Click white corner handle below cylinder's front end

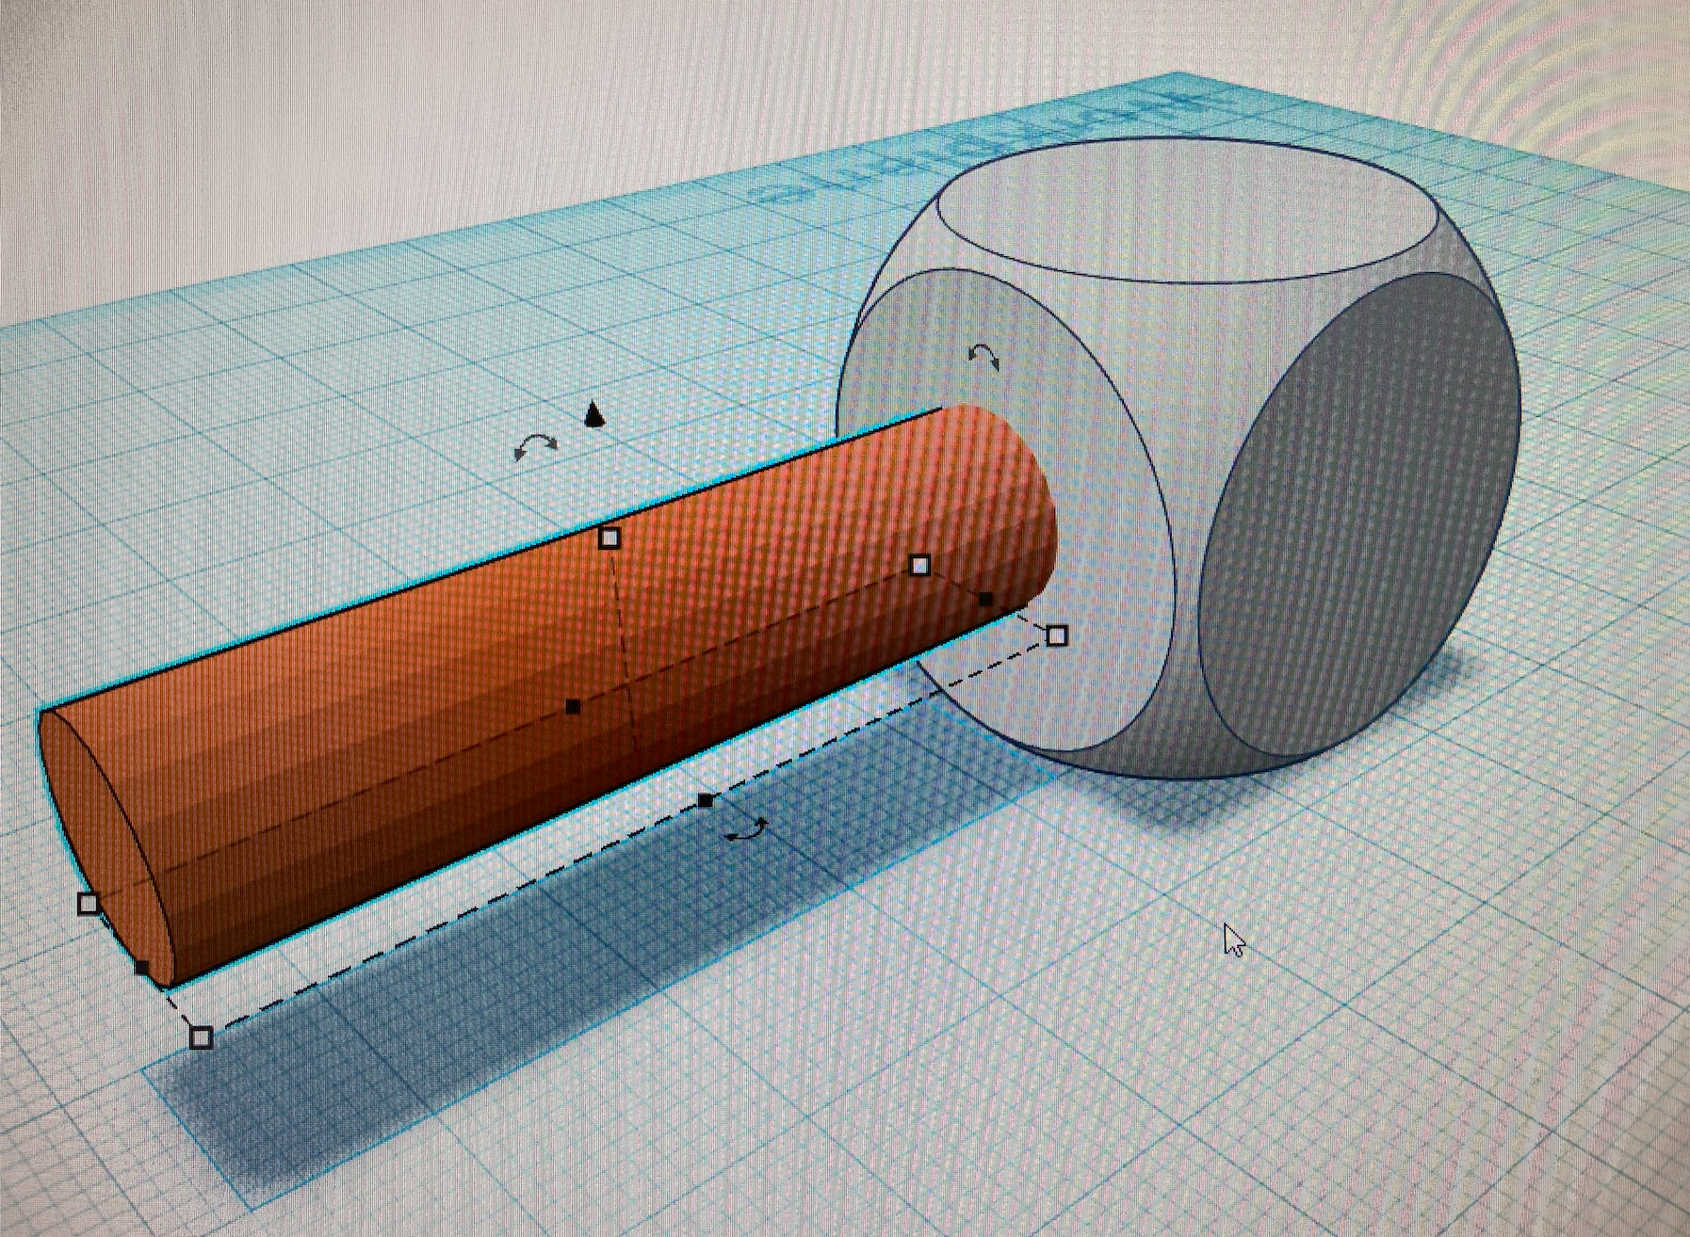pyautogui.click(x=202, y=1038)
